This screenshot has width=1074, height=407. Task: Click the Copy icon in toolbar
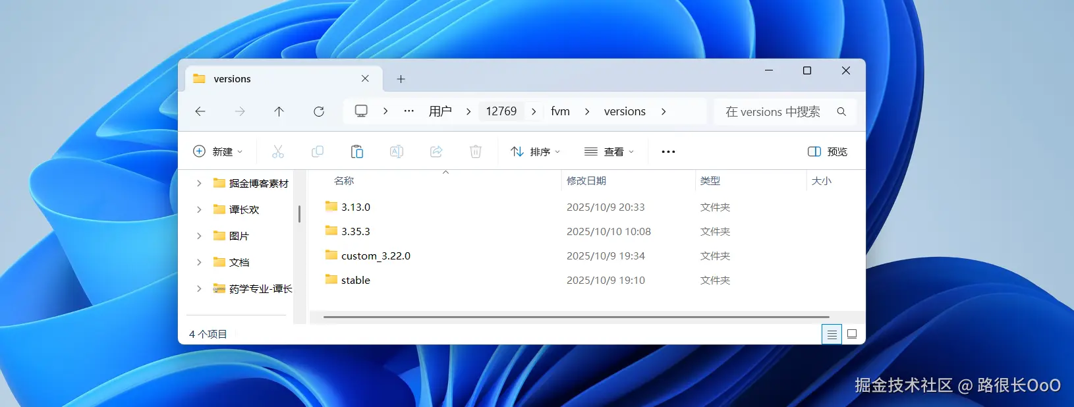tap(318, 151)
